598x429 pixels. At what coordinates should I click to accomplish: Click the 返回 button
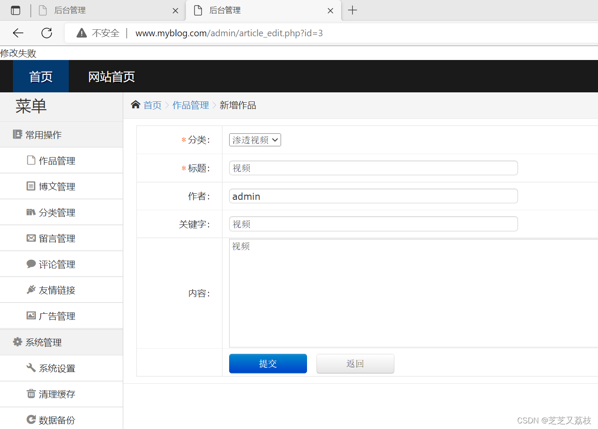tap(355, 363)
